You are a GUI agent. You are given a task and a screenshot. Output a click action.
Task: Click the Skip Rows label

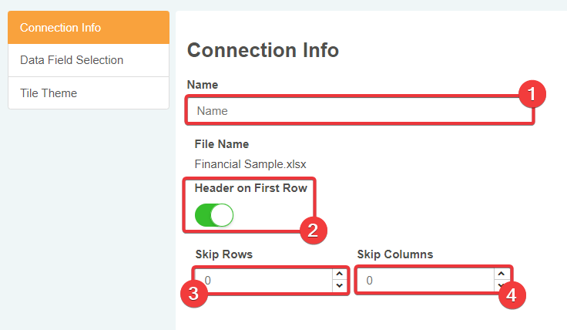(223, 254)
